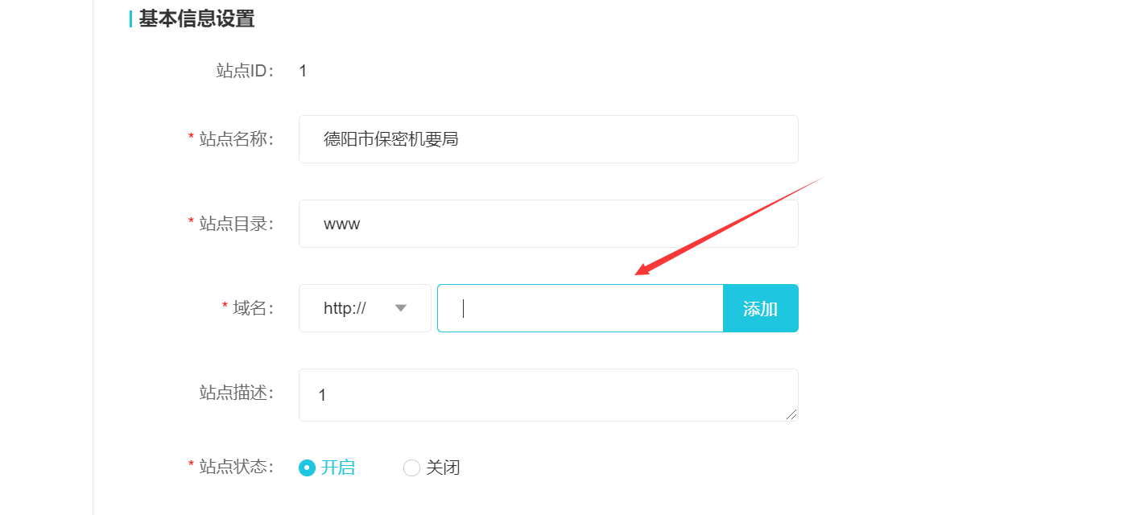The image size is (1132, 515).
Task: Click the 关闭 label text
Action: click(x=443, y=468)
